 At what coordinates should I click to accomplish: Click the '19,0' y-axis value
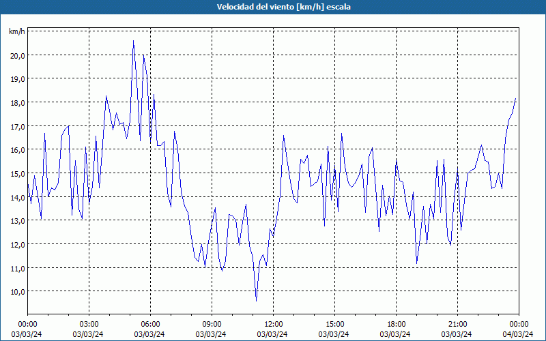[x=18, y=79]
